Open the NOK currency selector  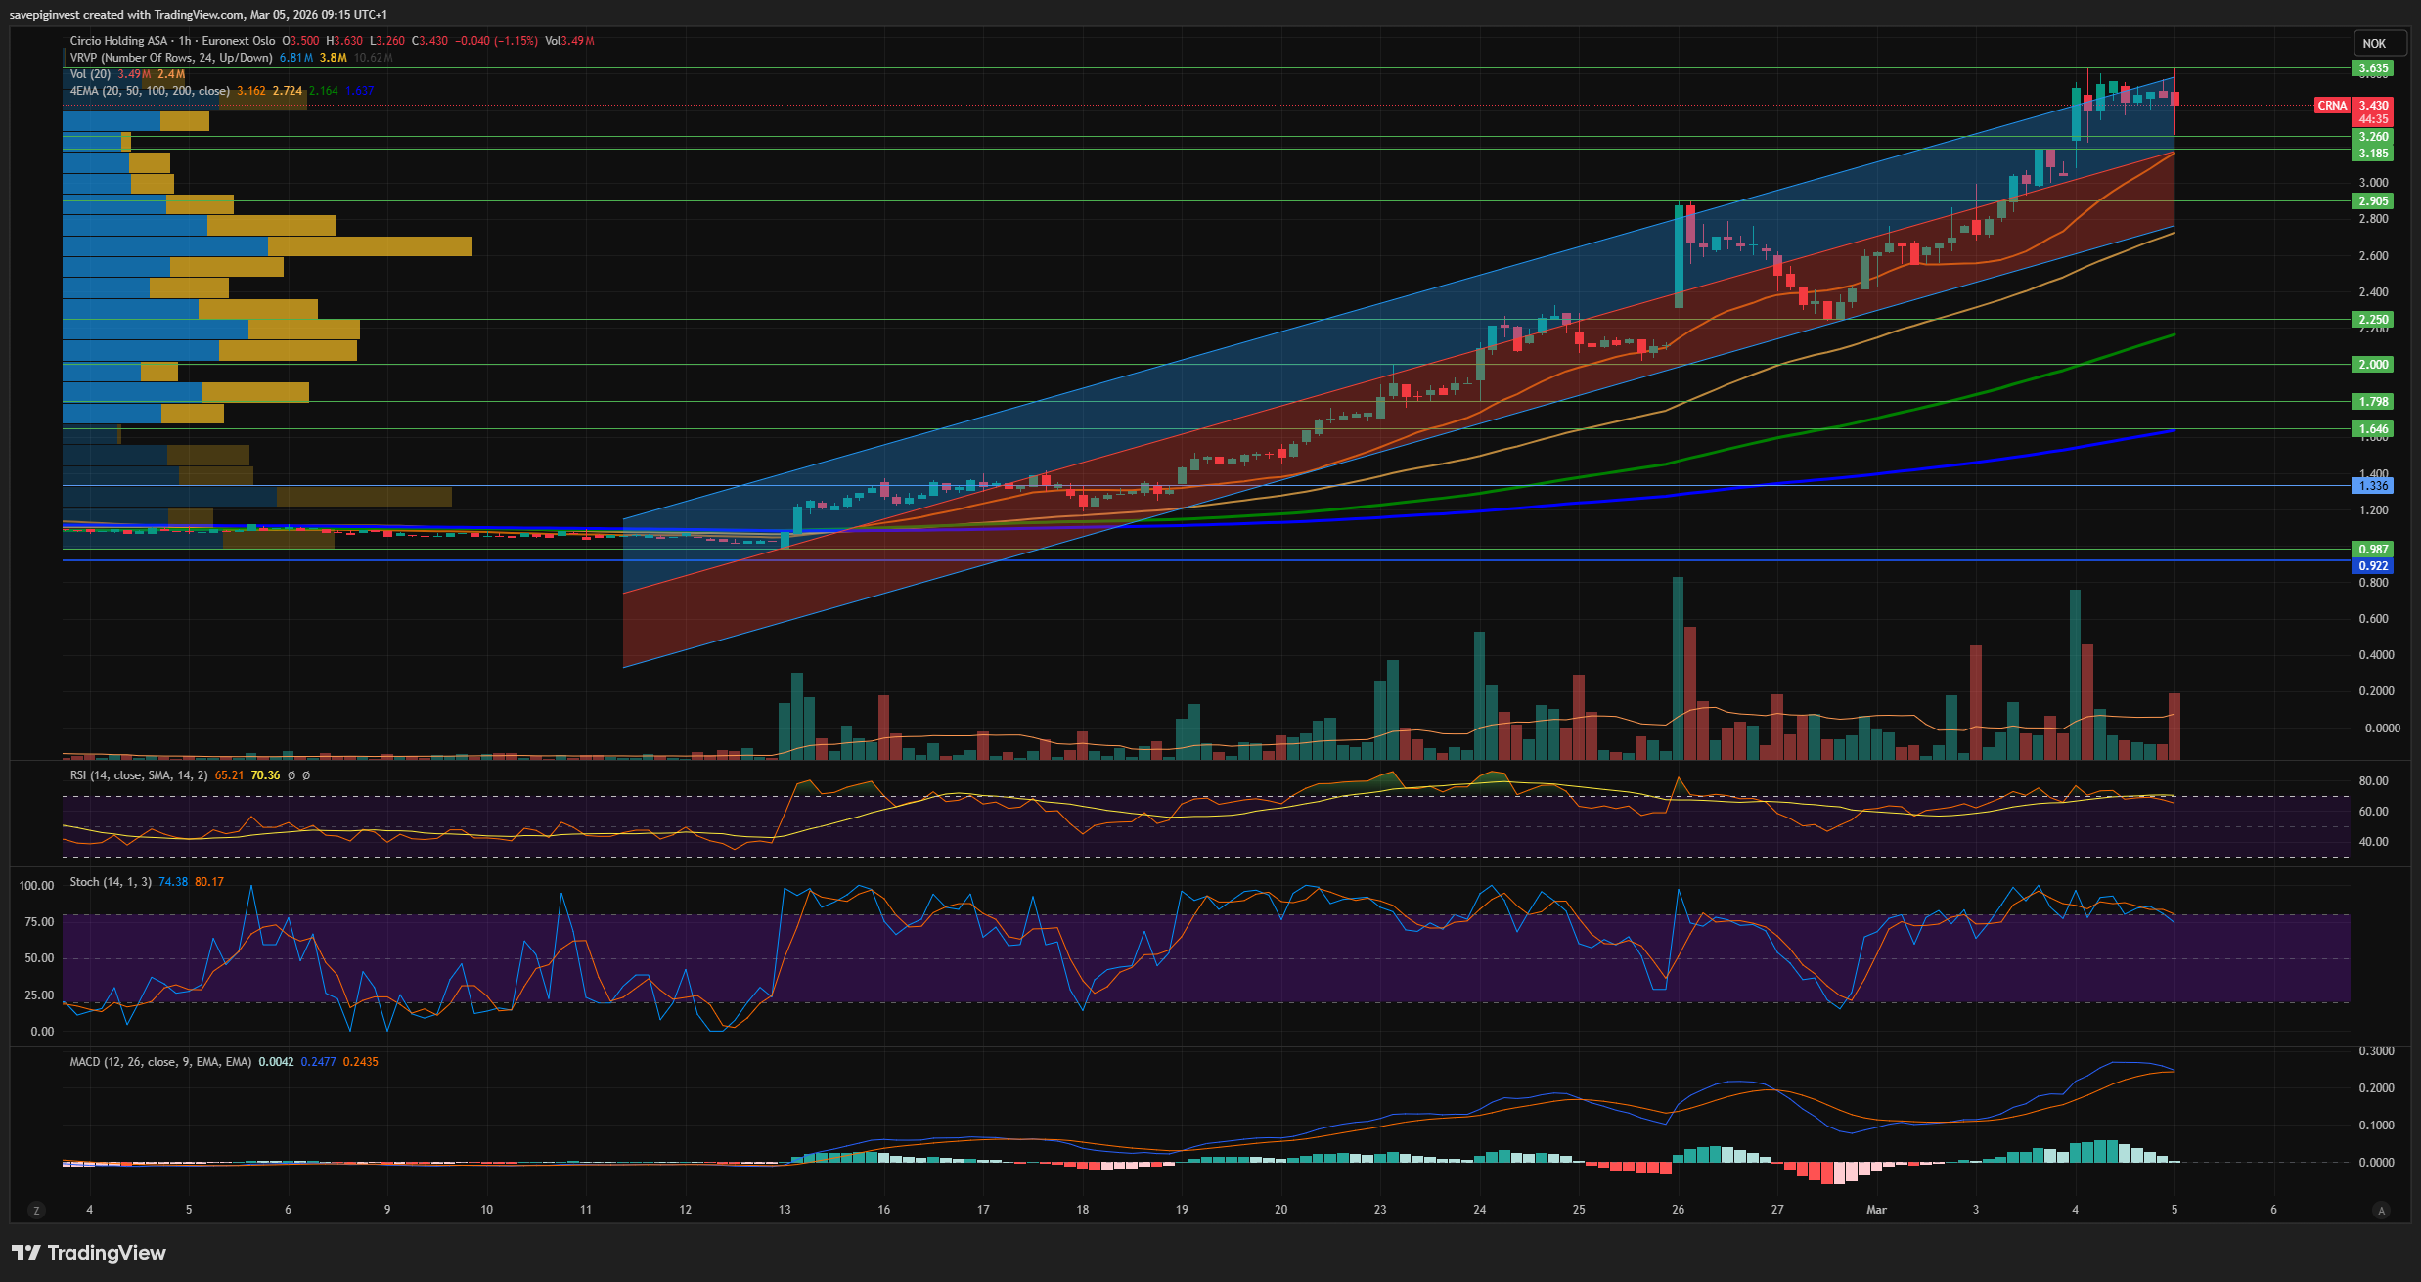click(x=2374, y=44)
